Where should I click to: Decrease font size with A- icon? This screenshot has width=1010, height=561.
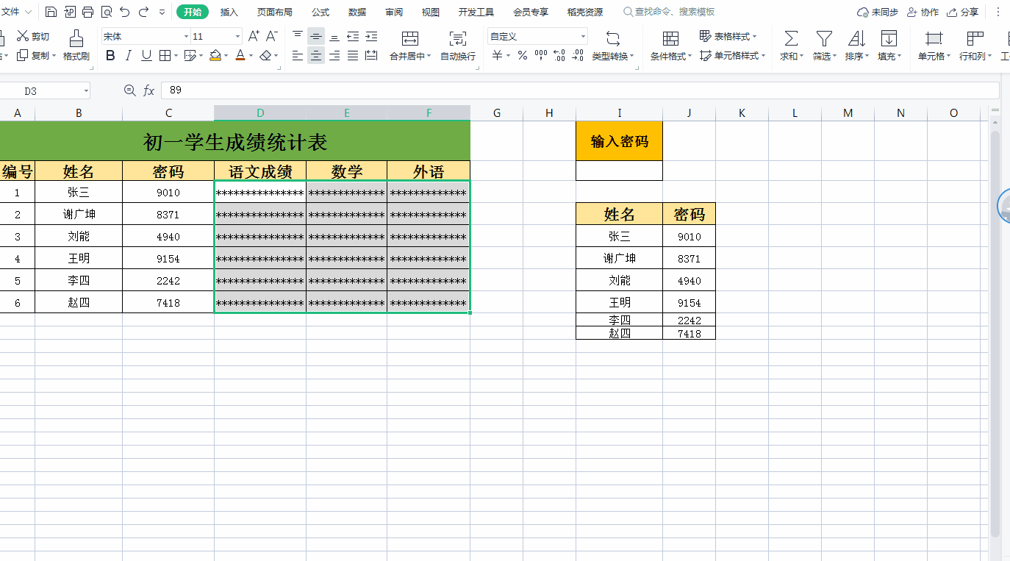click(272, 36)
